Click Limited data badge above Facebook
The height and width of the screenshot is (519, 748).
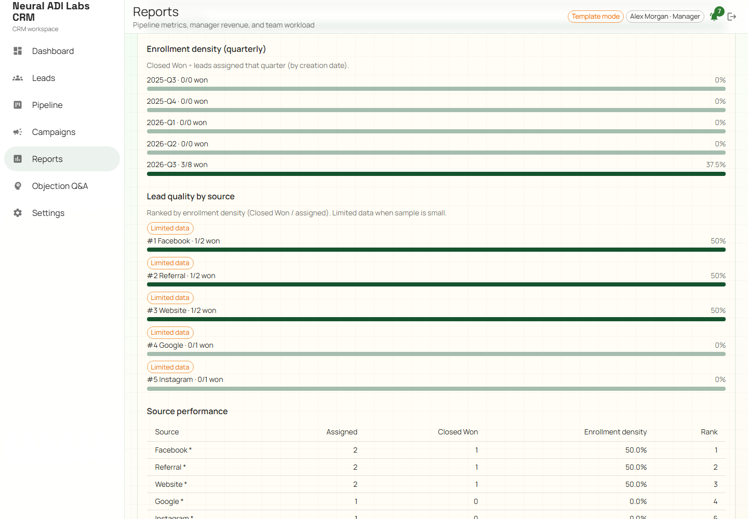170,228
